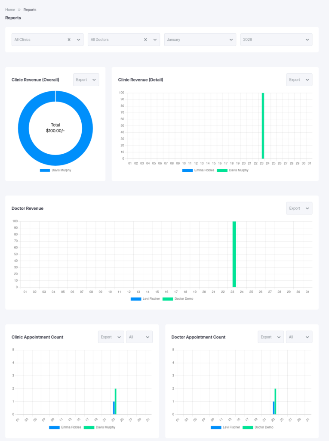Toggle Levi Fischer legend in Doctor Revenue
The width and height of the screenshot is (329, 441).
(145, 299)
